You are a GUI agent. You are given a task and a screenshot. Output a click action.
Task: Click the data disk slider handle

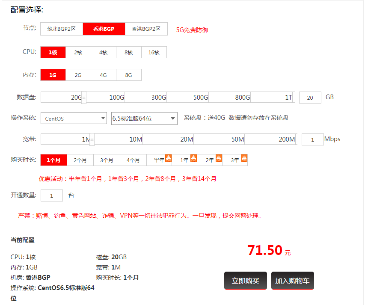click(x=84, y=98)
